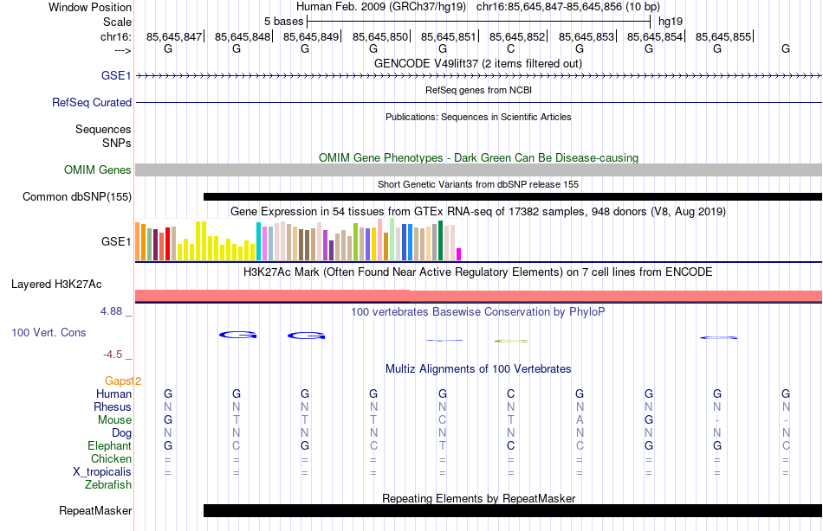Screen dimensions: 823x531
Task: Click the 100 Vert. Cons label
Action: [49, 332]
